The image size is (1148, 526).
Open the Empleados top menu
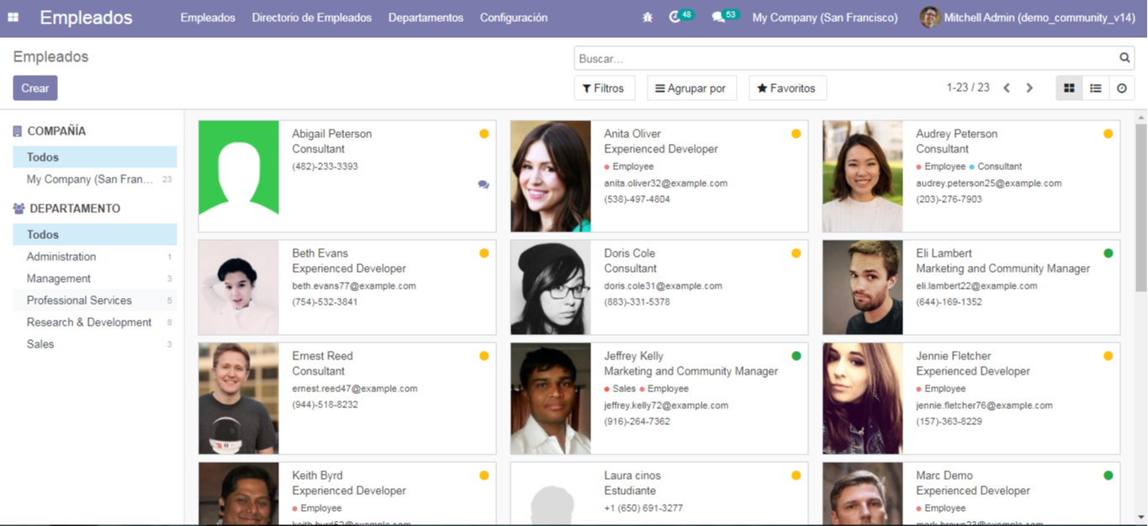pos(208,18)
